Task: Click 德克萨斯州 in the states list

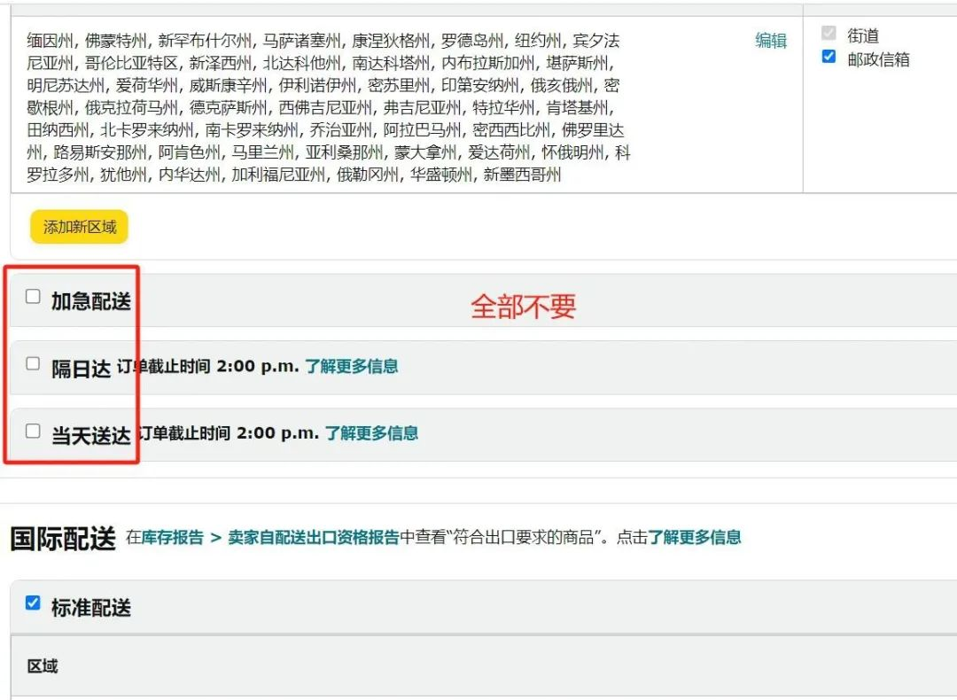Action: (x=229, y=108)
